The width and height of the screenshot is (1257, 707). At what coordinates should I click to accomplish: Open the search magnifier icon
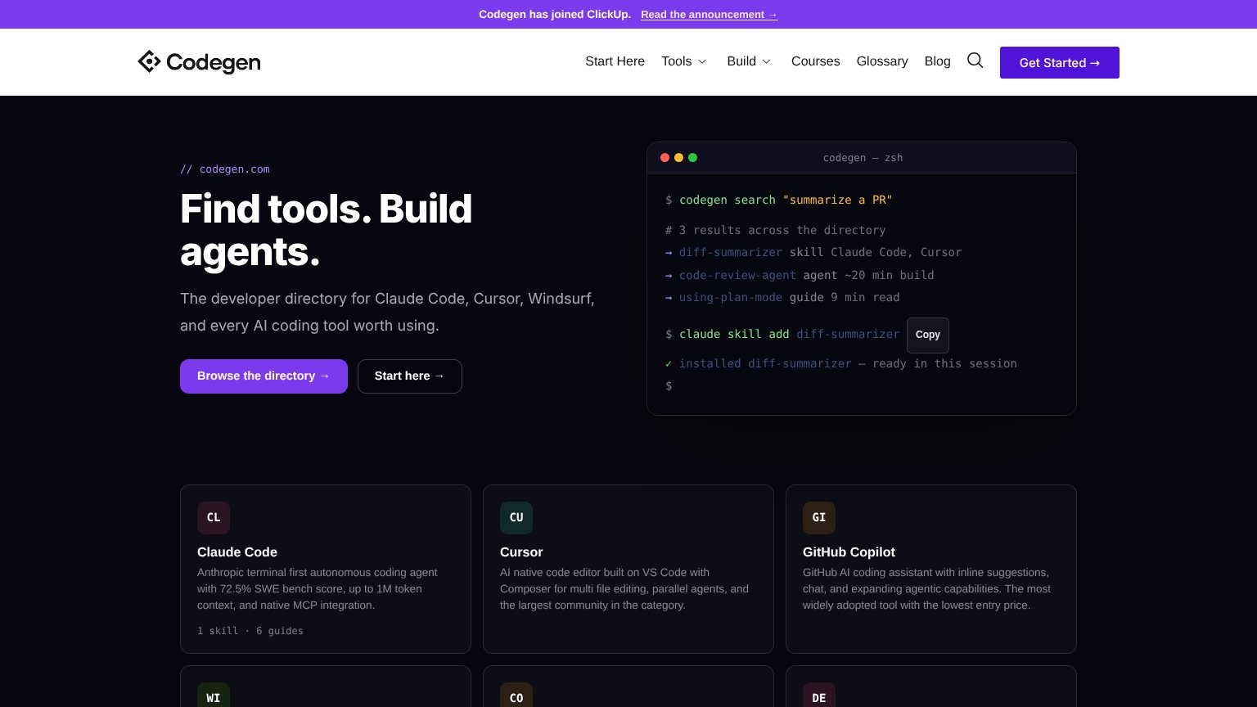975,61
